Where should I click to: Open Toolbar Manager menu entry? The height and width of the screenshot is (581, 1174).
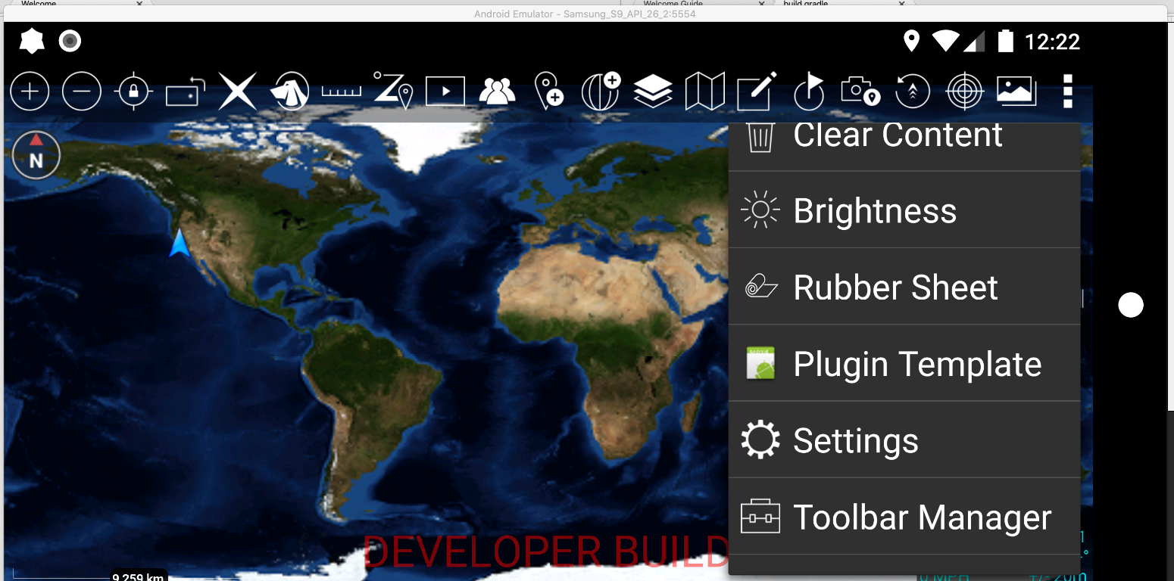click(x=904, y=517)
